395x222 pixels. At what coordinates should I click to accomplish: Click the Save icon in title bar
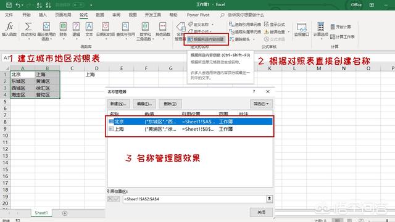9,5
